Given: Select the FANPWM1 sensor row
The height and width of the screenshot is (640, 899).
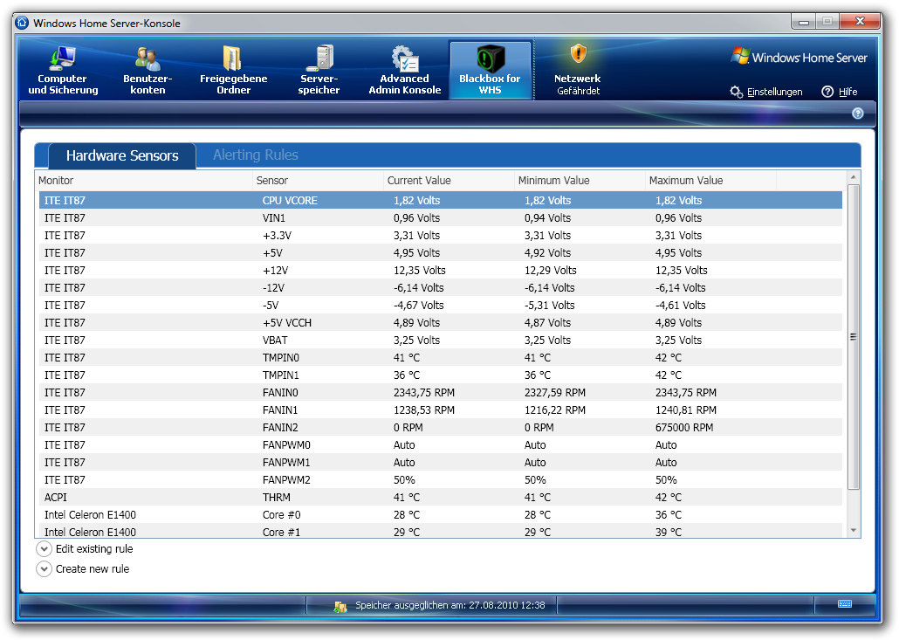Looking at the screenshot, I should (440, 463).
